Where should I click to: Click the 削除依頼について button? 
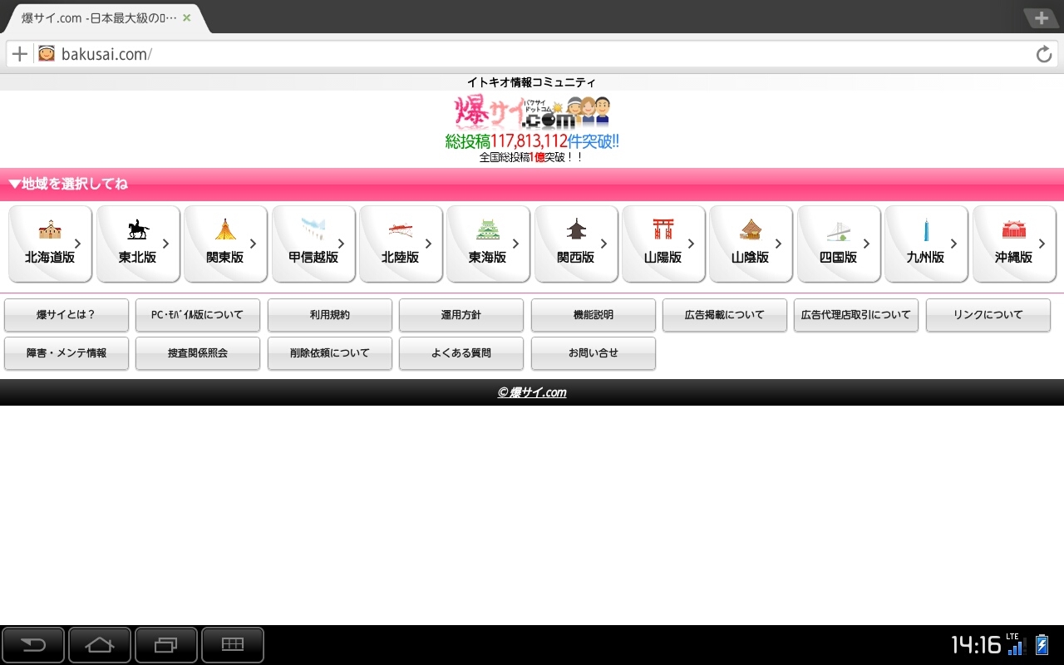[330, 353]
